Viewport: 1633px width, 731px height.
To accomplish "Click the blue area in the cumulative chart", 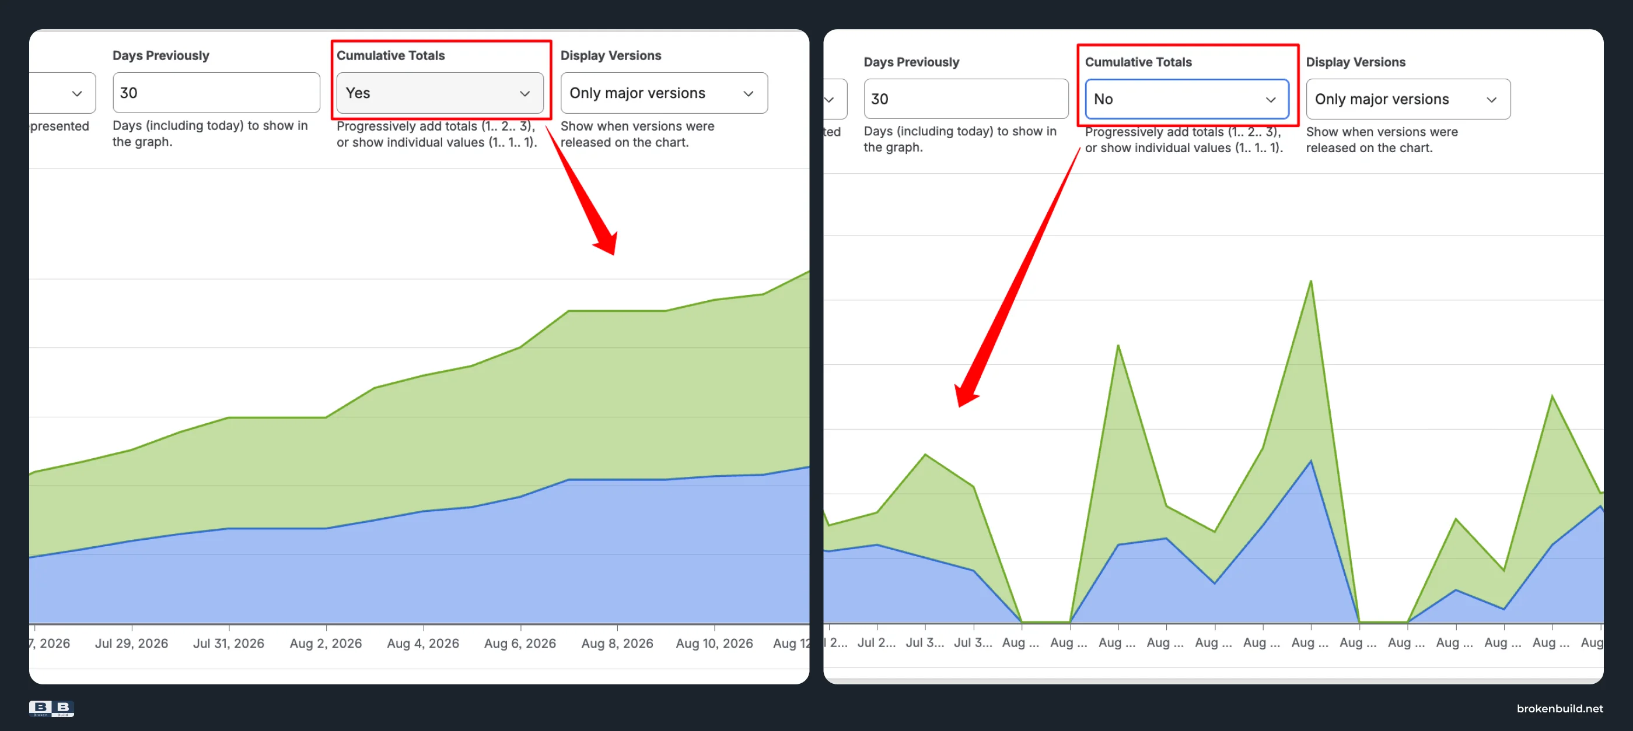I will point(418,570).
